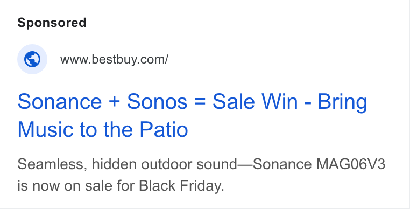Click the light blue circle behind the globe

pos(32,59)
